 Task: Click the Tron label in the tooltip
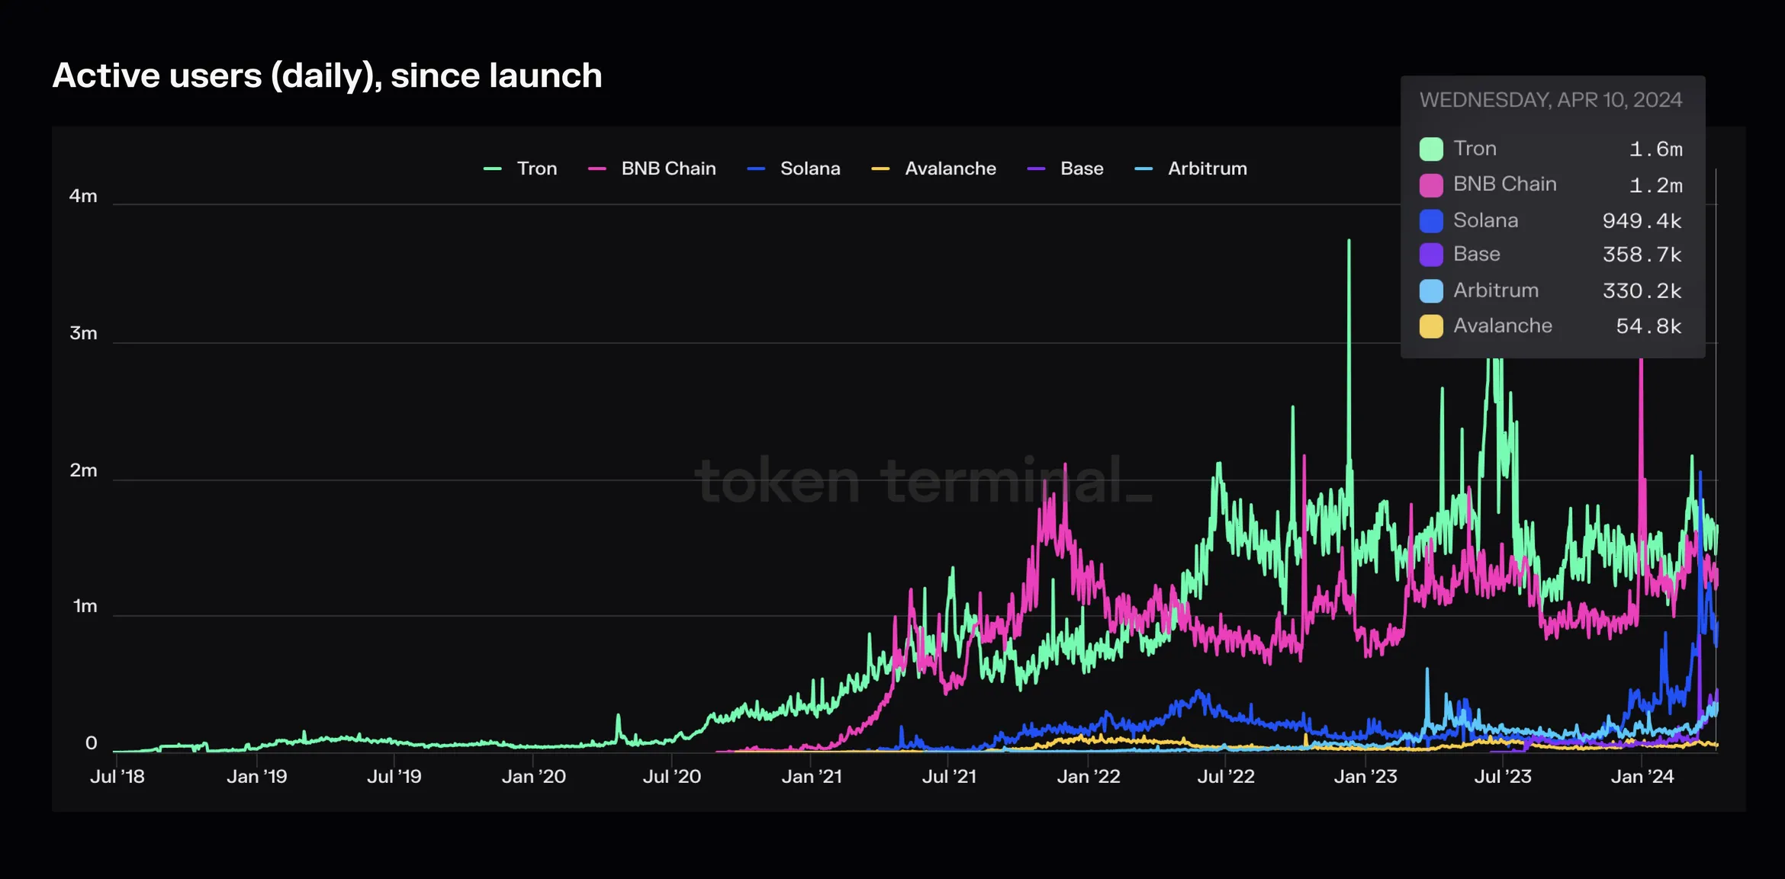coord(1475,149)
